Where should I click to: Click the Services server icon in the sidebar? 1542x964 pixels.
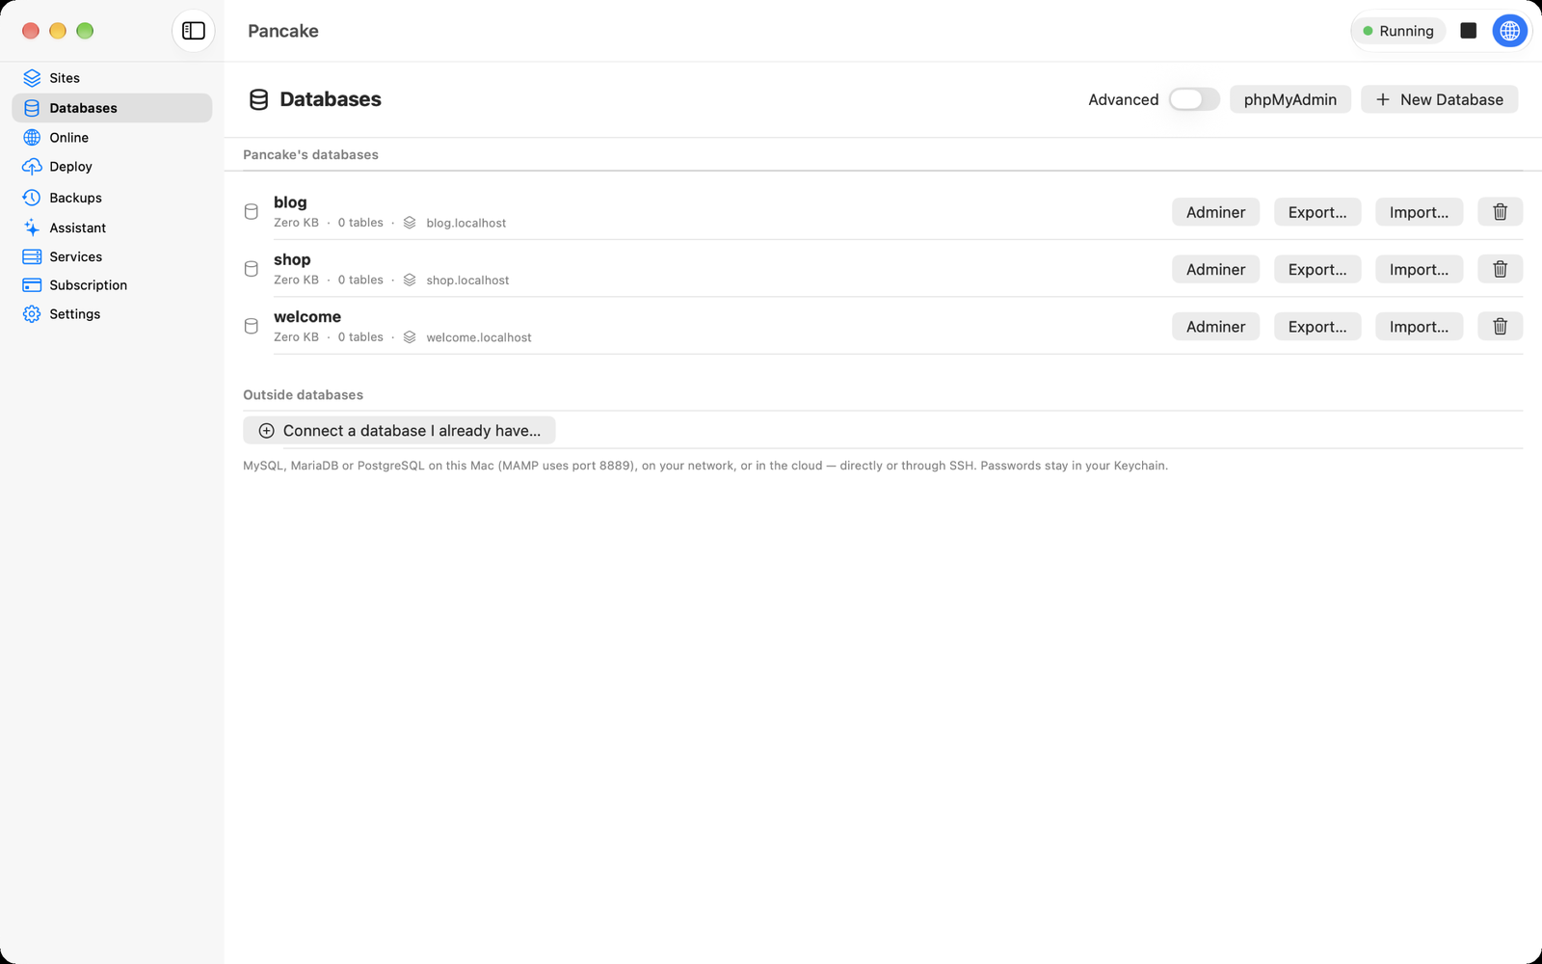pos(32,256)
